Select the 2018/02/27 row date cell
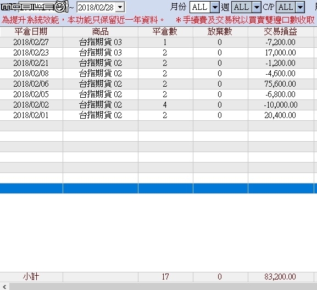 pos(31,42)
